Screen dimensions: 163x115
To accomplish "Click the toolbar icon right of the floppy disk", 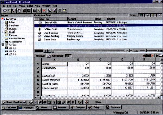I will (x=35, y=11).
